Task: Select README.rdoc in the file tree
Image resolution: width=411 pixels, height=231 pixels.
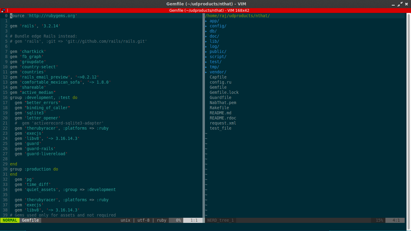Action: 223,118
